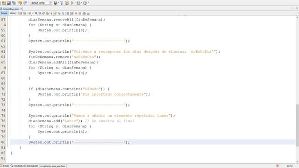Click the vertical scrollbar thumb

(x=297, y=126)
